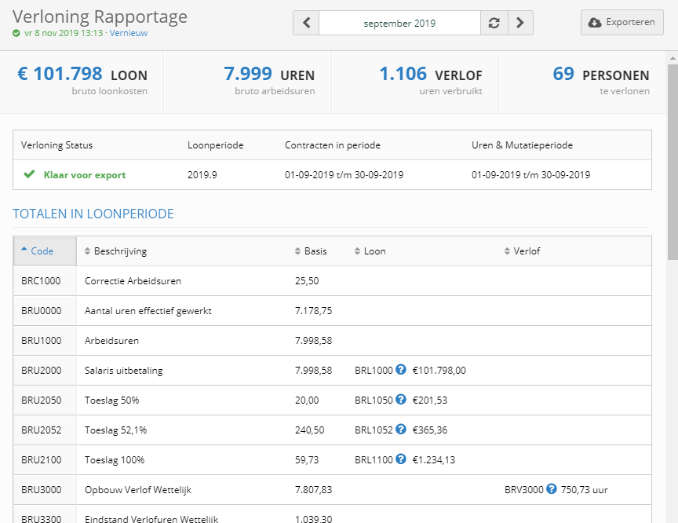Click the Exporteren cloud download button
This screenshot has width=678, height=523.
click(621, 22)
